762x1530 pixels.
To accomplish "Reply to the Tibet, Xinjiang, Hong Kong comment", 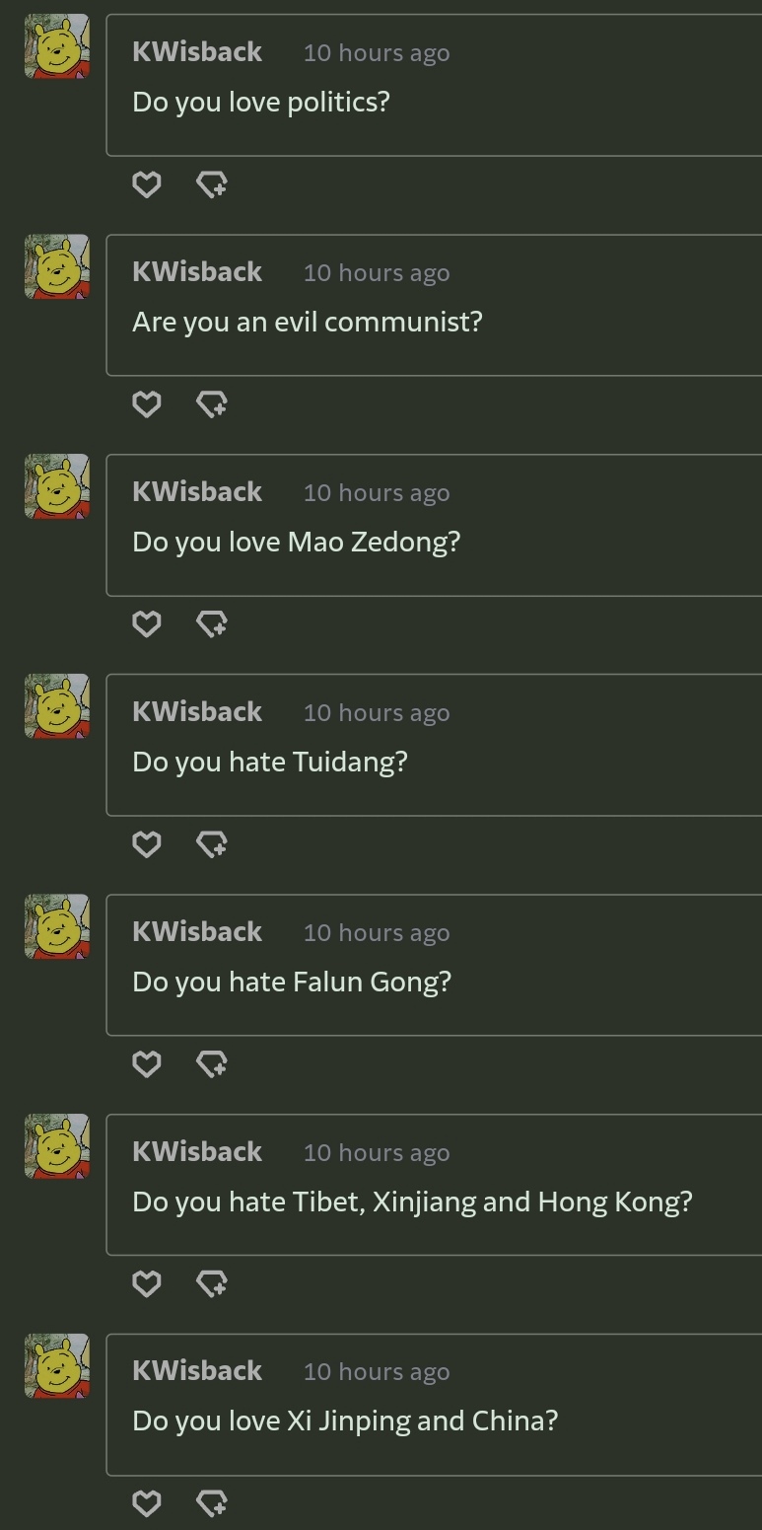I will coord(212,1283).
